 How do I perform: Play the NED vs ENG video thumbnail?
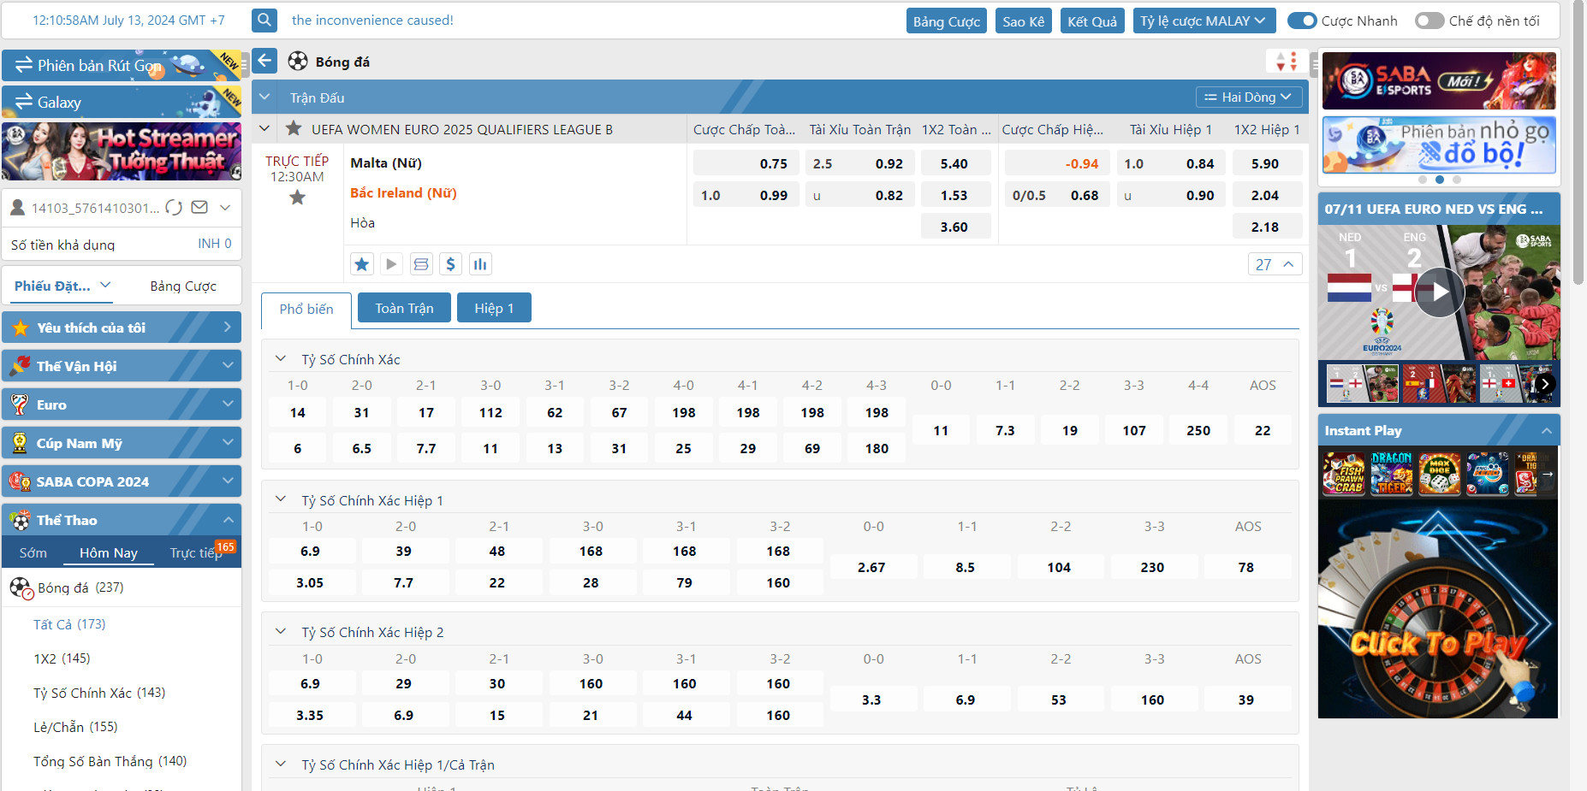(1440, 292)
